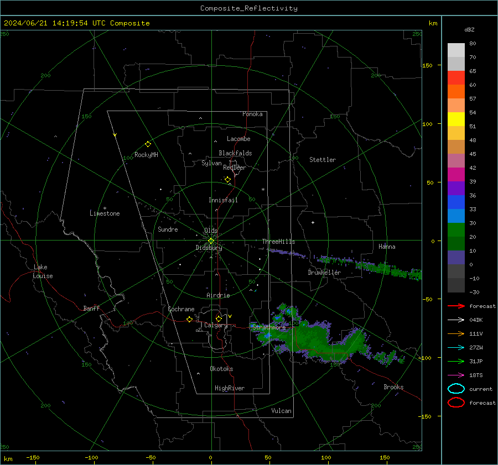The width and height of the screenshot is (498, 465).
Task: Click the HighRiver city label
Action: 230,388
